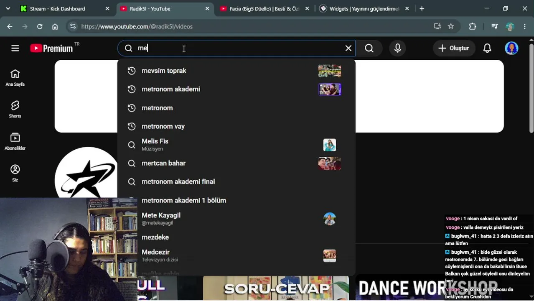Open the browser profile avatar
This screenshot has height=301, width=534.
click(x=510, y=26)
